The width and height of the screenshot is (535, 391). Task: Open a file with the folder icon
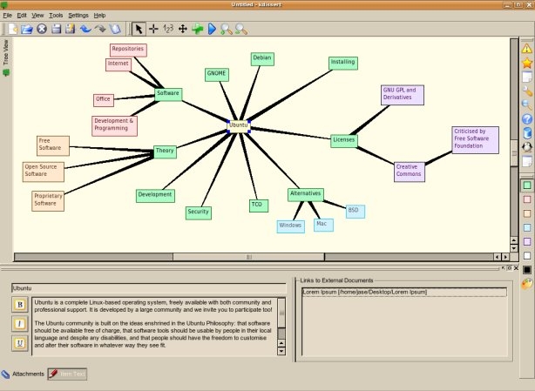pyautogui.click(x=27, y=29)
